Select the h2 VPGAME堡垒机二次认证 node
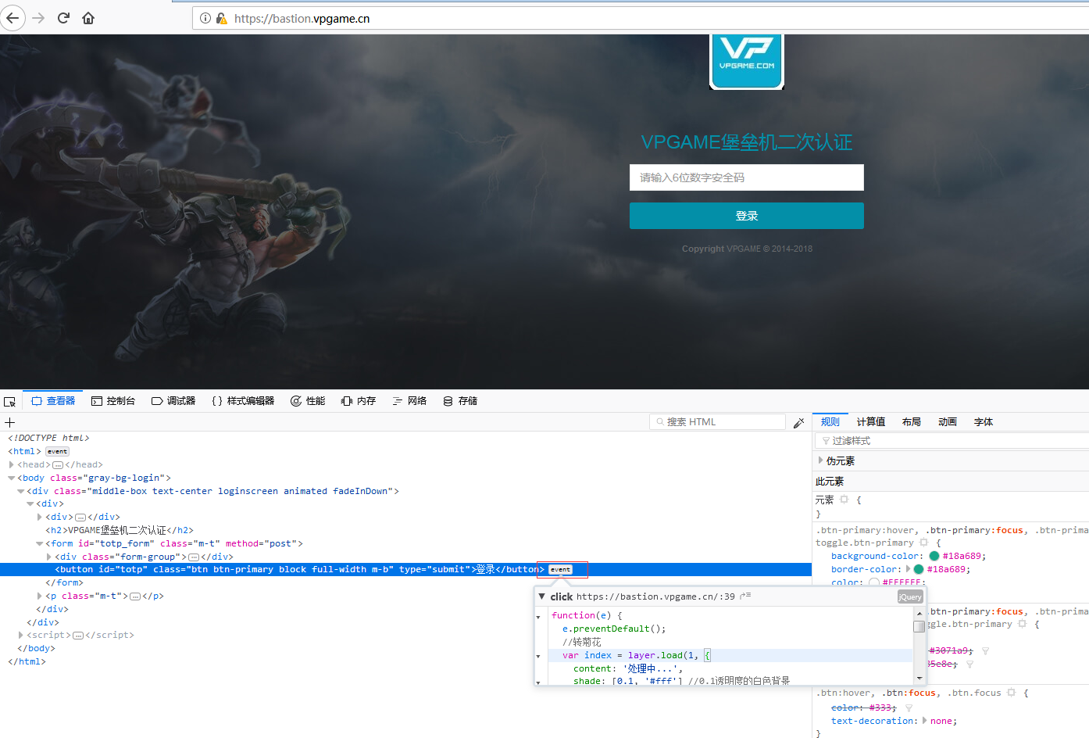The height and width of the screenshot is (738, 1089). pos(120,531)
